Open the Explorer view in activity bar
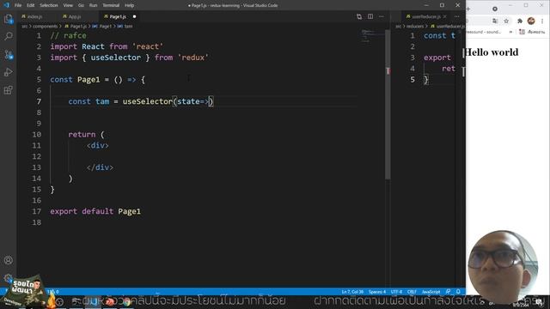 9,19
